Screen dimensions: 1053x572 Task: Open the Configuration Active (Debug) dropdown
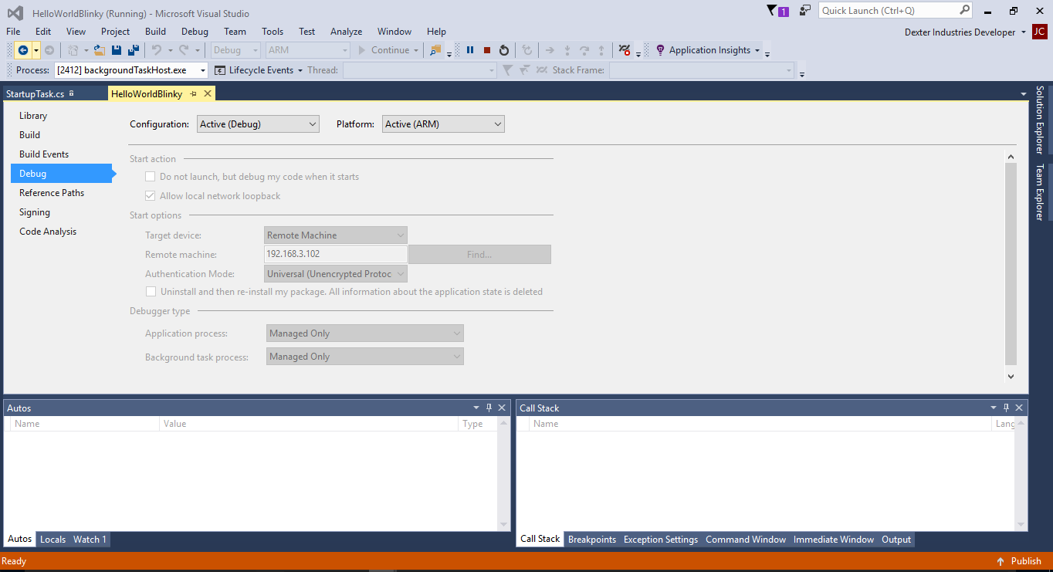tap(258, 124)
